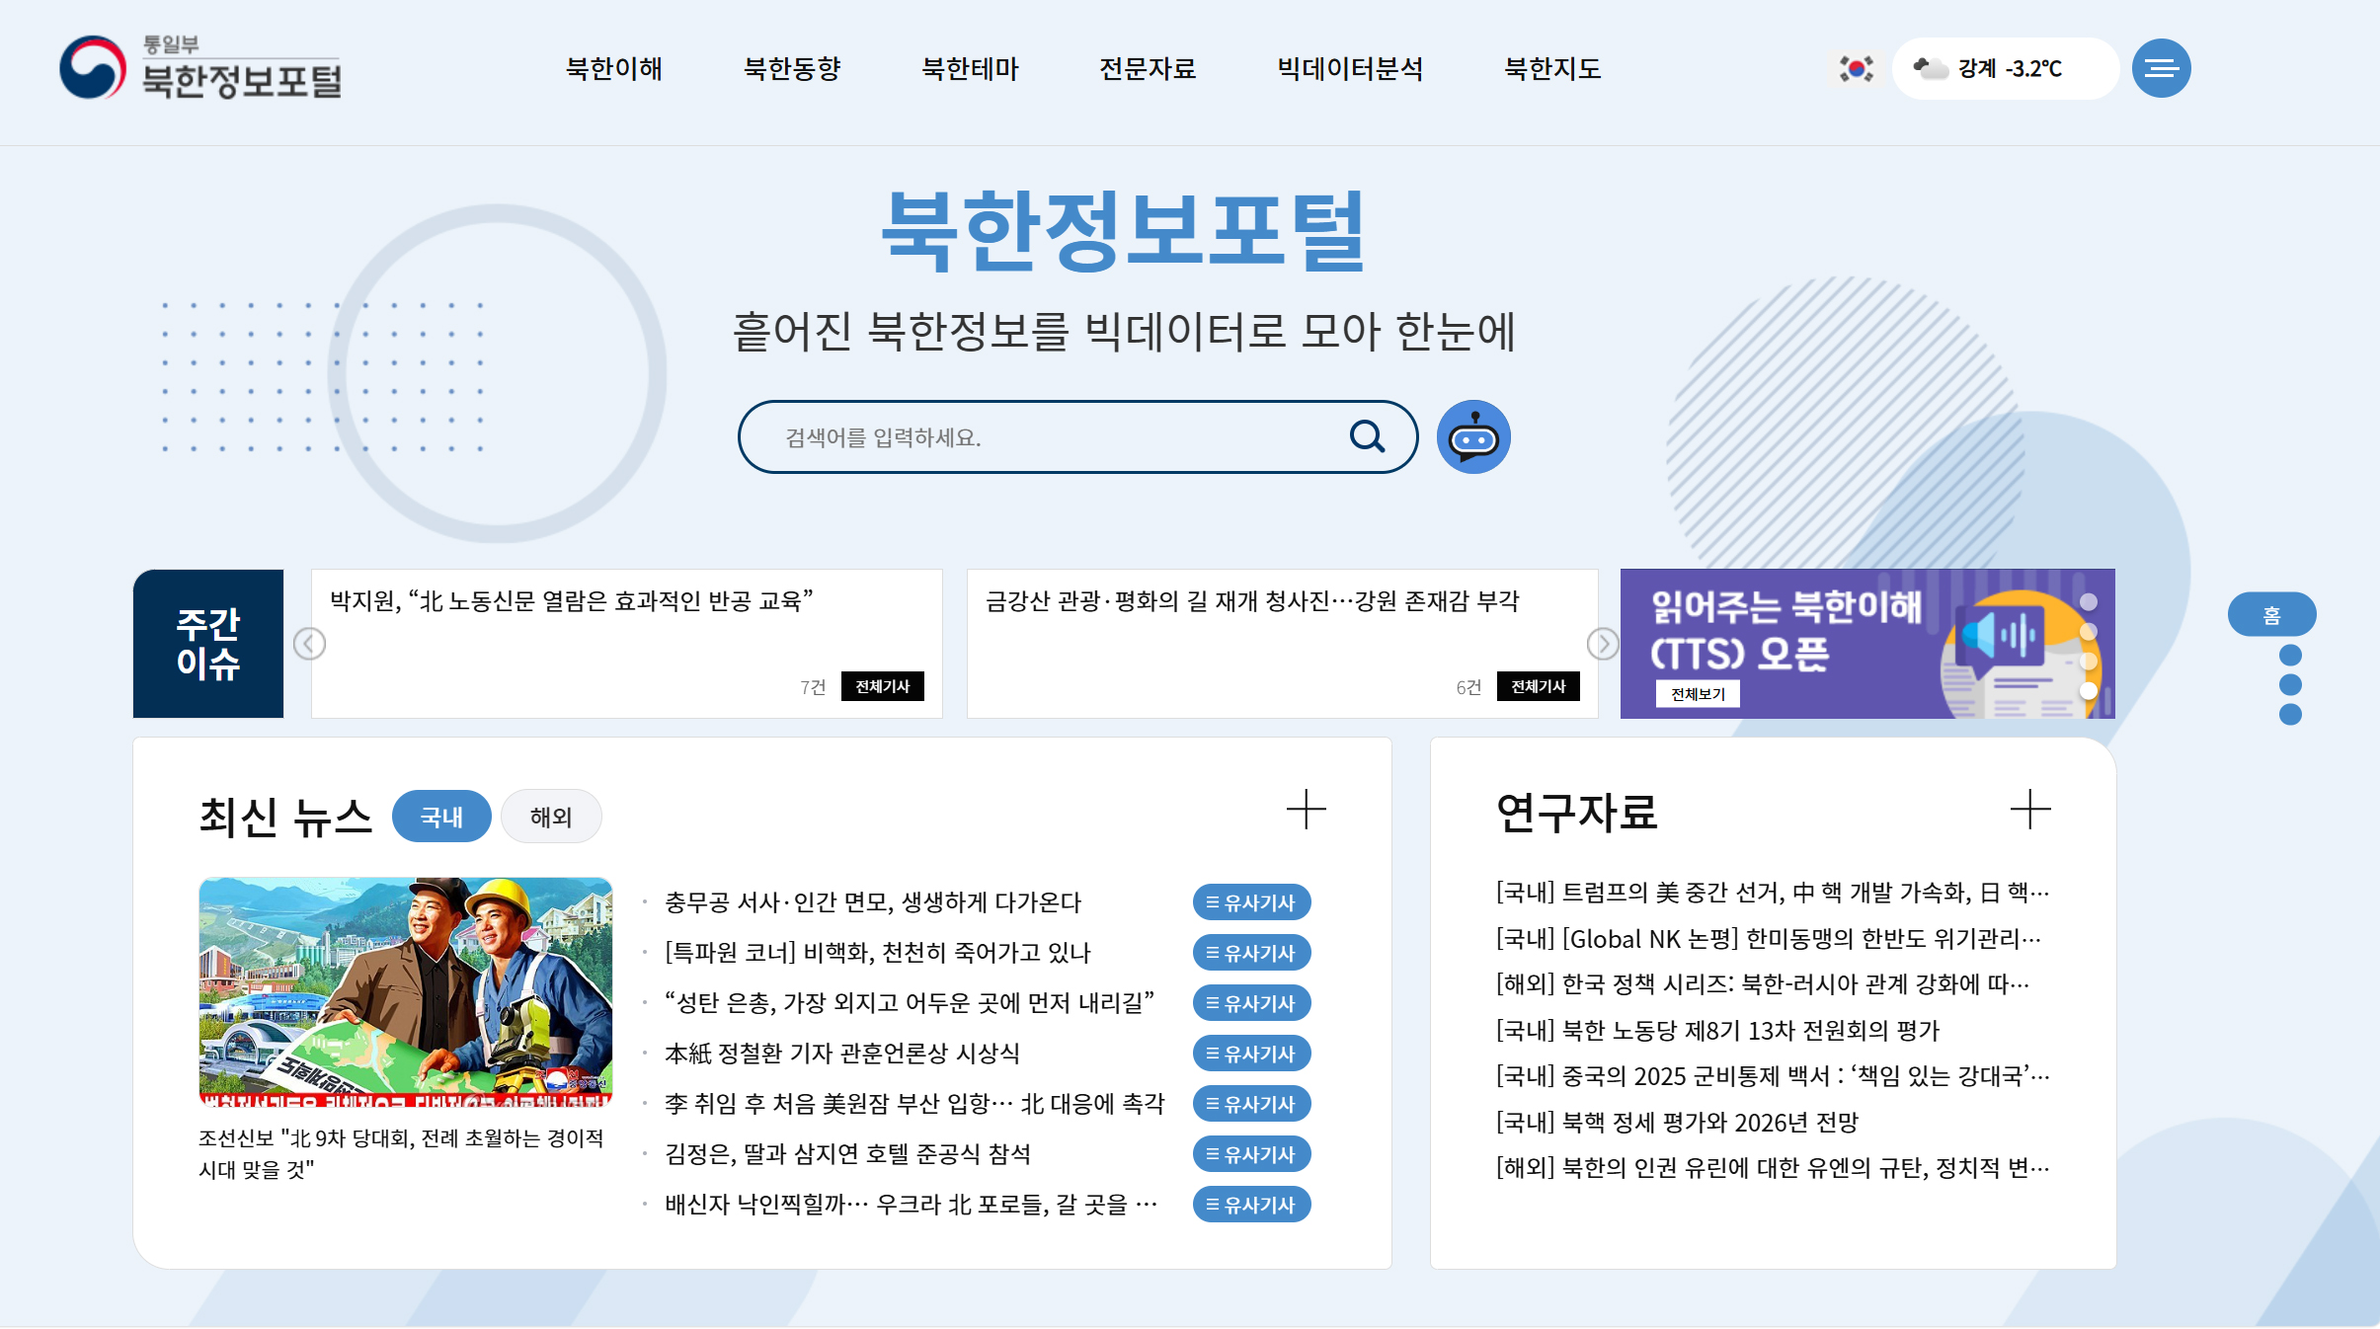Click previous arrow in 주간 이슈 carousel

(309, 644)
